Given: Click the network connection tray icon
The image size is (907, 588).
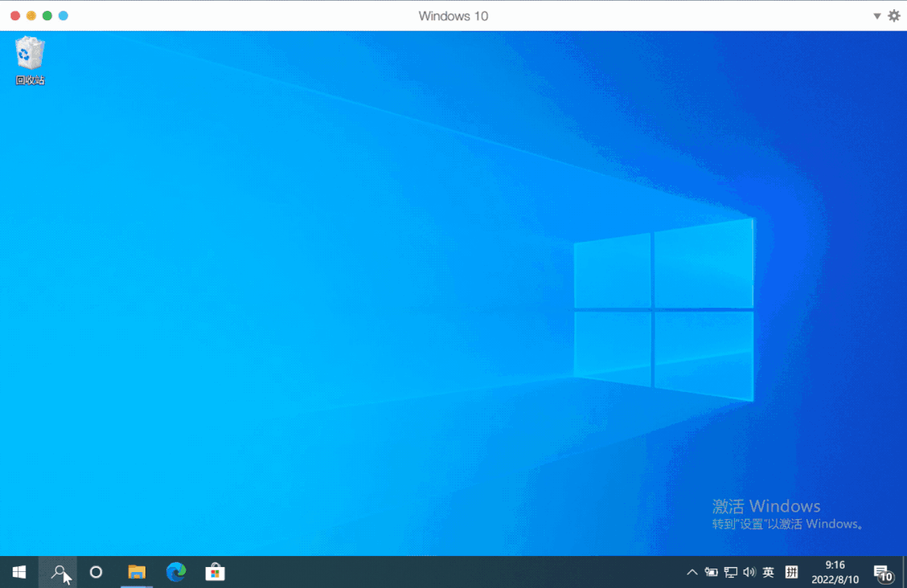Looking at the screenshot, I should [x=730, y=572].
